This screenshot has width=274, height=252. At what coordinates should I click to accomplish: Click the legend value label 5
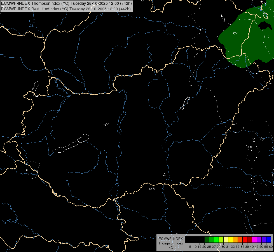[x=190, y=247]
